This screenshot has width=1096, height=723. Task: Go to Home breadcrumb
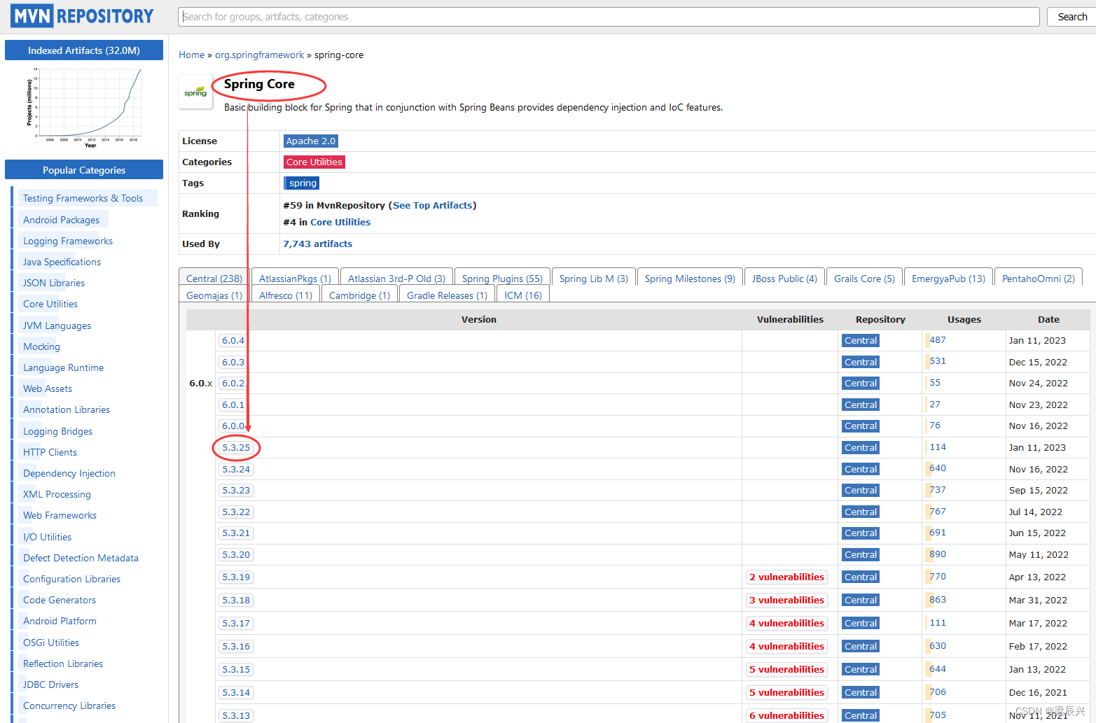191,55
